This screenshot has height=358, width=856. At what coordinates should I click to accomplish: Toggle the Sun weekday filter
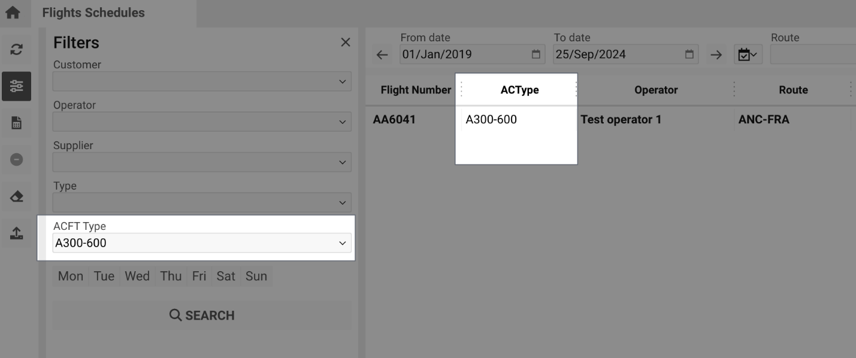point(256,276)
